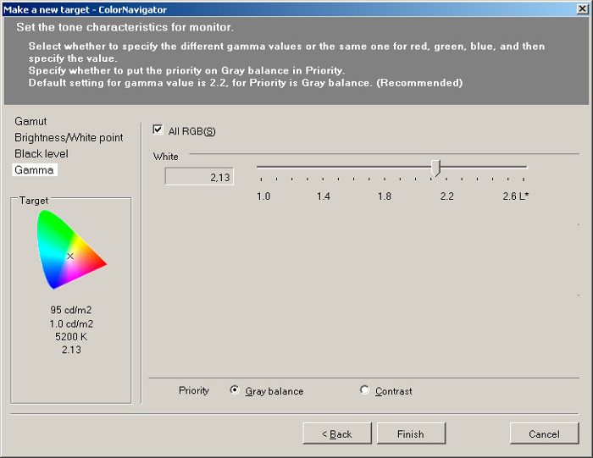Go to the Black level section
The height and width of the screenshot is (458, 593).
[x=42, y=154]
